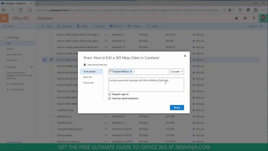Remove Rachel Wilson from the invite list
The width and height of the screenshot is (268, 151).
tap(131, 72)
